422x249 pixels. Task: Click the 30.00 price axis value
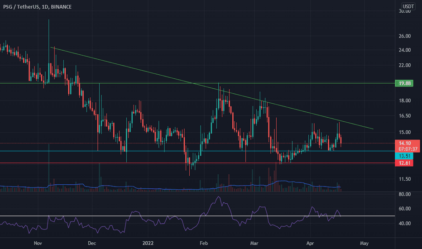(404, 11)
